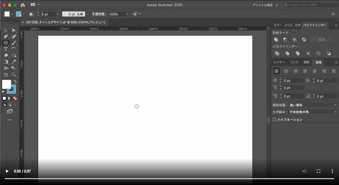The image size is (339, 185).
Task: Apply Exclude shape mode
Action: click(304, 40)
